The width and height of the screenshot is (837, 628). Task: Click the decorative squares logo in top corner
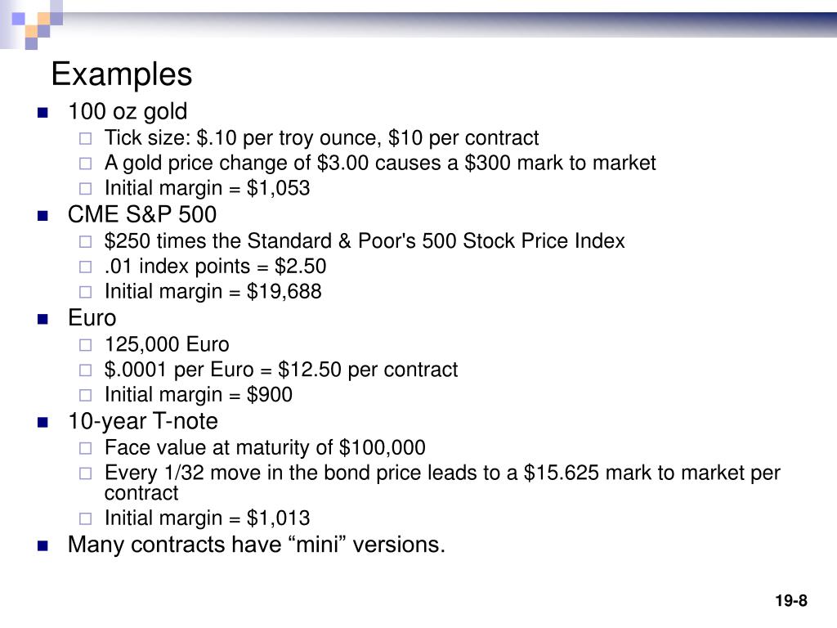click(32, 25)
